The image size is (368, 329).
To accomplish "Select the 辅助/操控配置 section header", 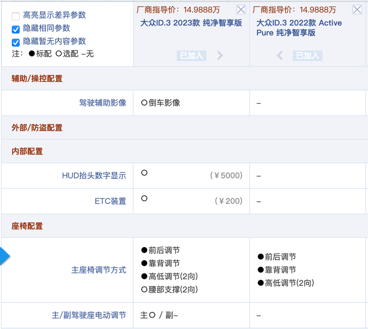I will [37, 79].
